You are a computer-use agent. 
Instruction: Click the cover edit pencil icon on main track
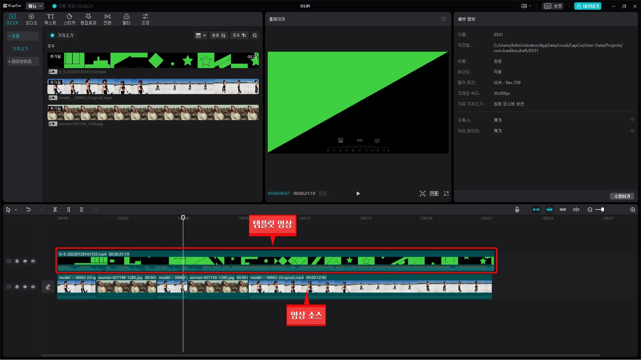coord(48,287)
